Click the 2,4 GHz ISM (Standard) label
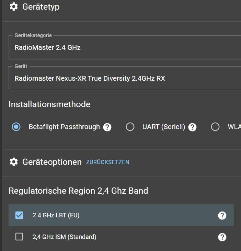Screen dimensions: 241x251 click(x=64, y=237)
